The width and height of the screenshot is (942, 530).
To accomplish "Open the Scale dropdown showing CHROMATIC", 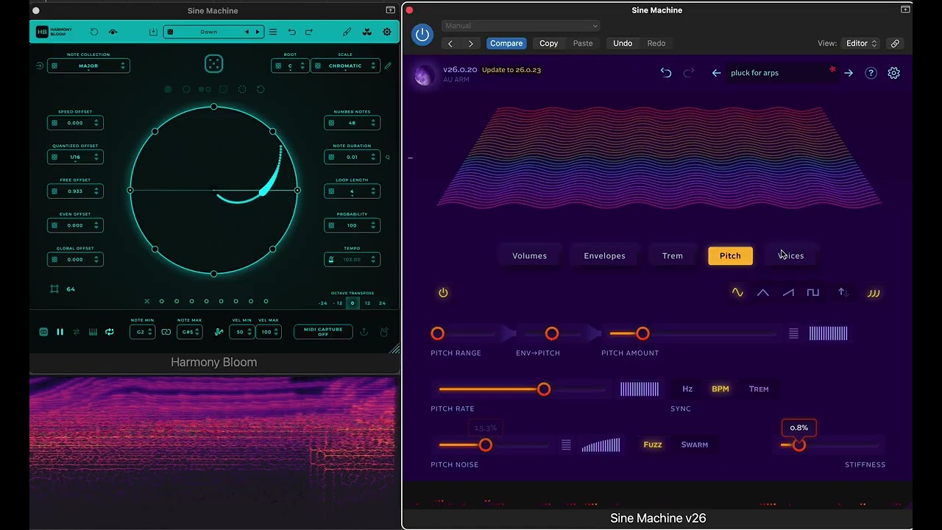I will pos(345,66).
